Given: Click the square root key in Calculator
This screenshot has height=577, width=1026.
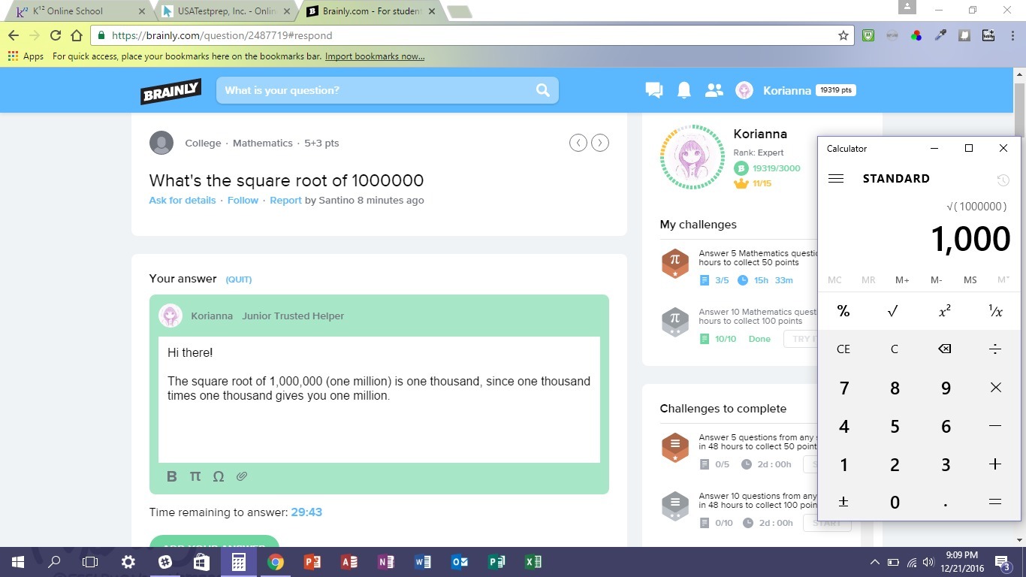Looking at the screenshot, I should coord(893,311).
